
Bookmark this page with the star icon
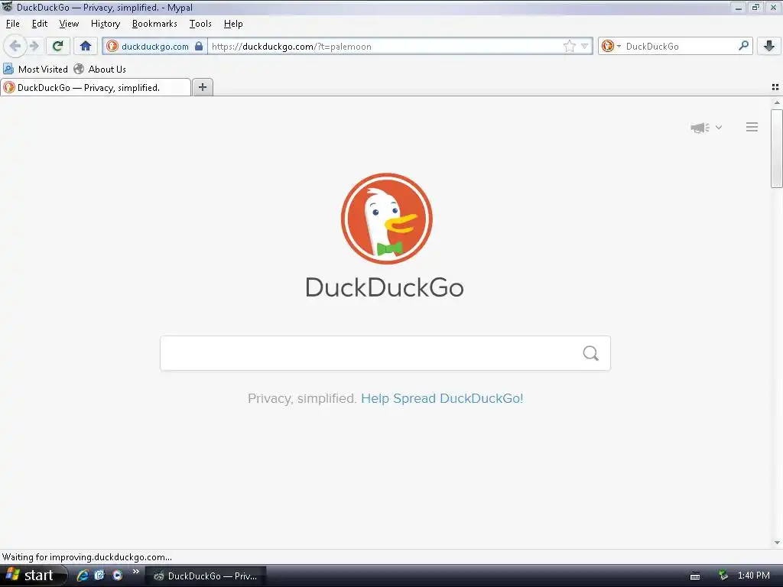[x=569, y=46]
